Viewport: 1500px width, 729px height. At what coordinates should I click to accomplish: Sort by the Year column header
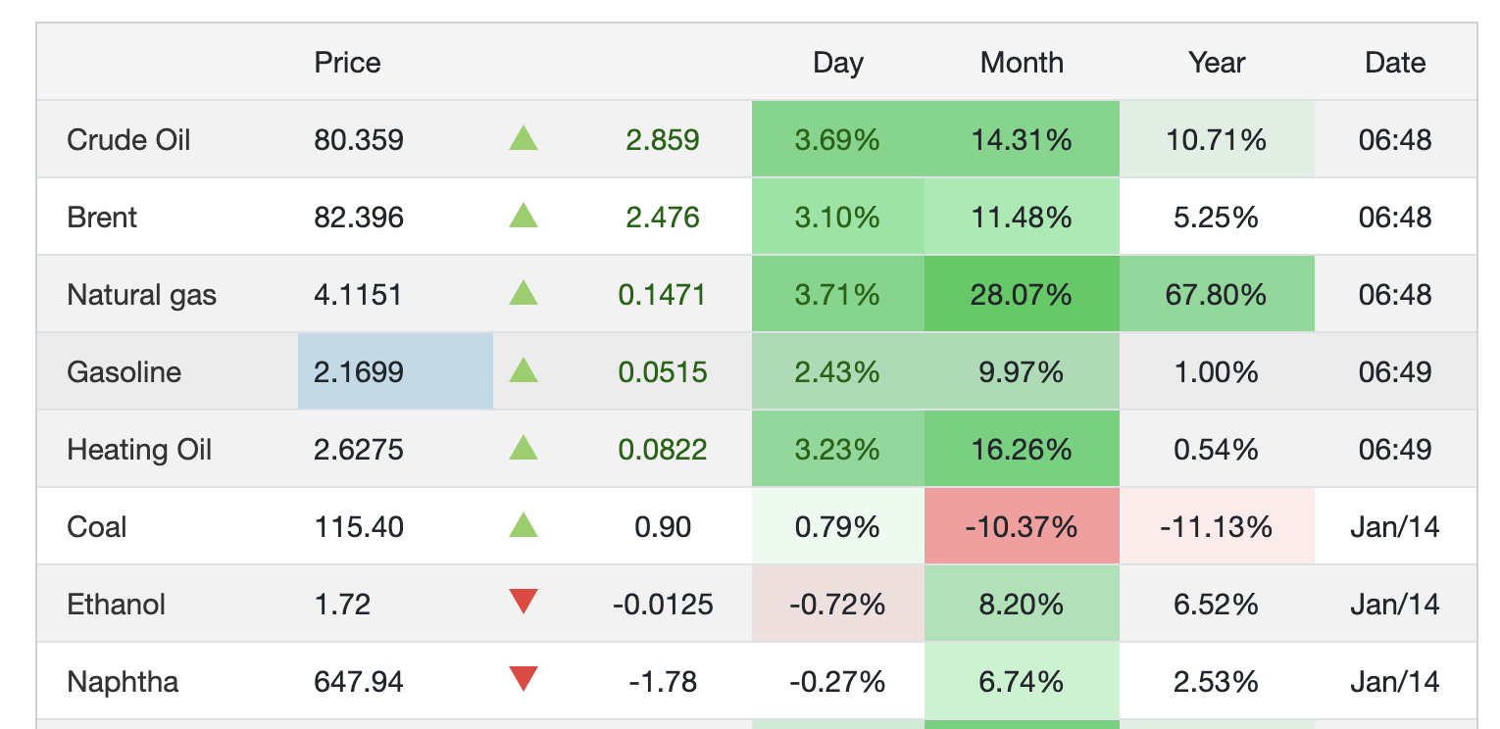[x=1217, y=63]
